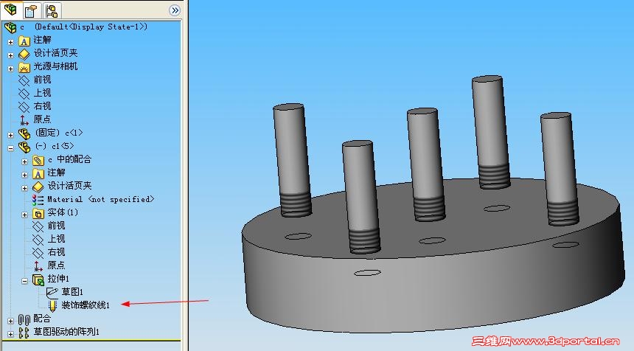Screen dimensions: 634x351
Task: Select the 上视 plane icon under c1<5>
Action: 38,240
